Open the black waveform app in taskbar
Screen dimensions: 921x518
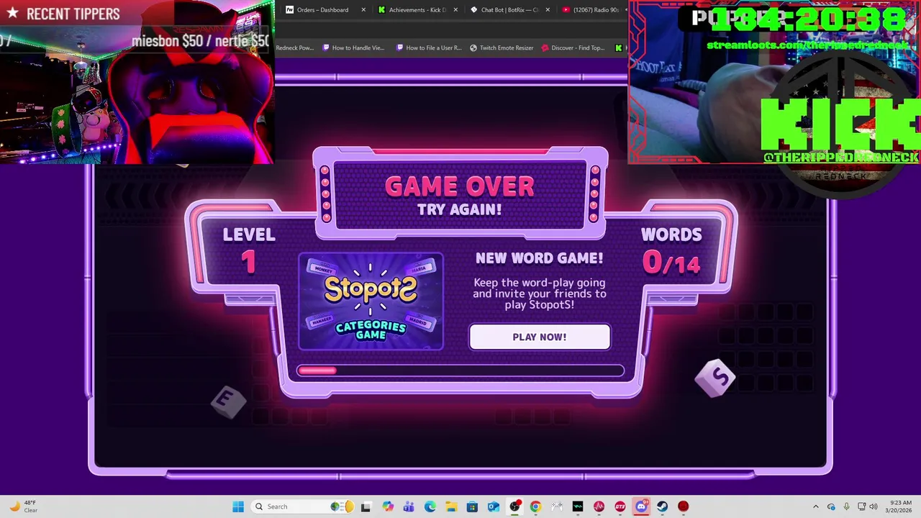coord(578,506)
